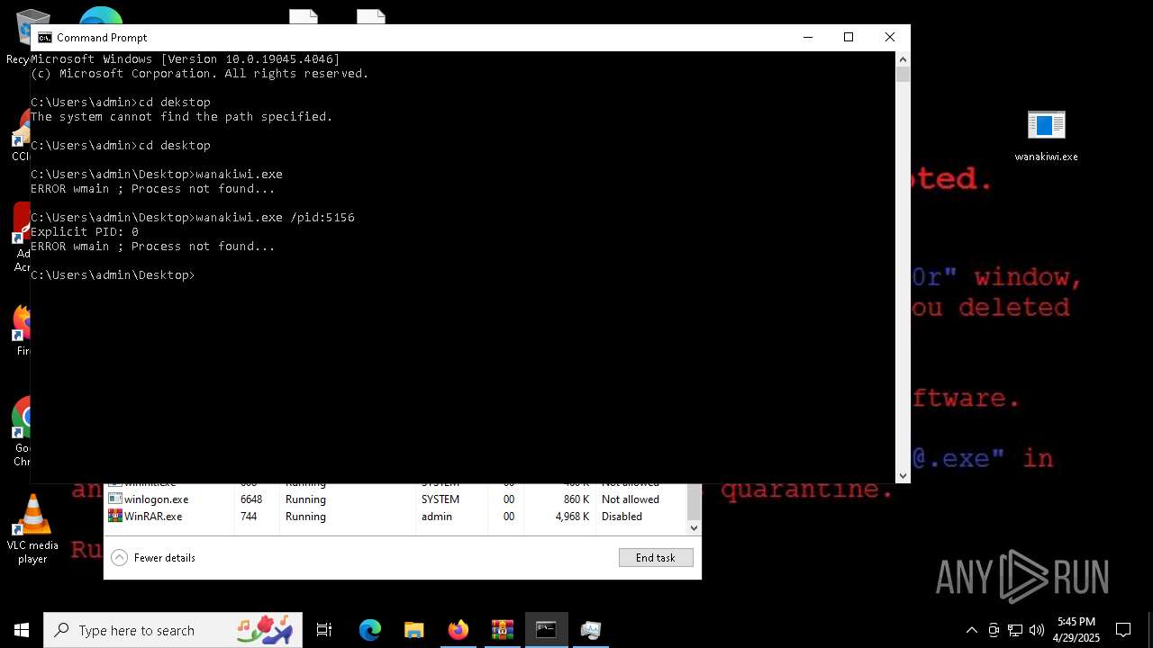
Task: Click WinRAR.exe memory value 4,968 K
Action: point(572,517)
